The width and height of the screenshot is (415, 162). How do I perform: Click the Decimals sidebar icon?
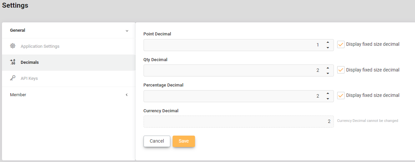[x=13, y=62]
